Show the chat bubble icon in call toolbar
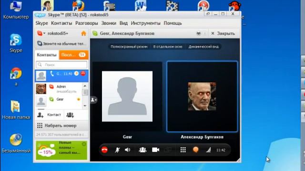Image resolution: width=305 pixels, height=171 pixels. [196, 150]
